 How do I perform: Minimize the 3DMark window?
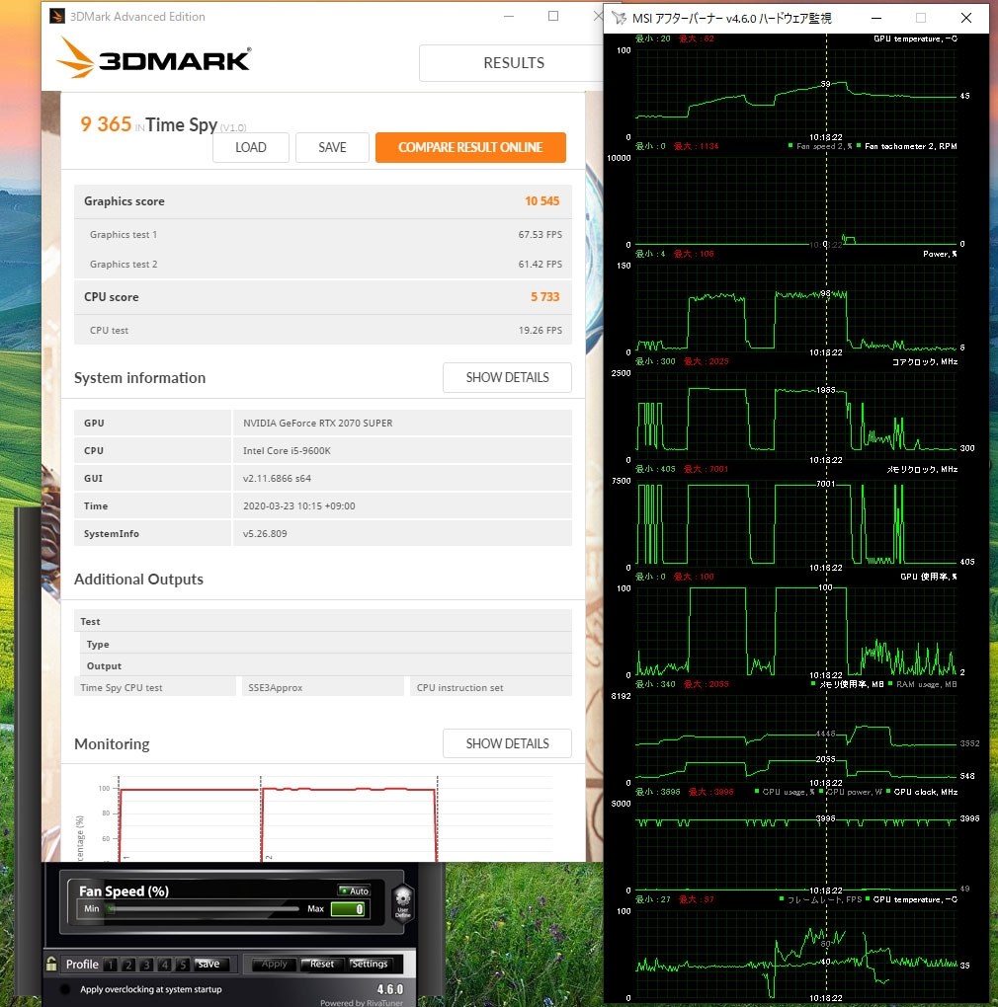[x=509, y=16]
